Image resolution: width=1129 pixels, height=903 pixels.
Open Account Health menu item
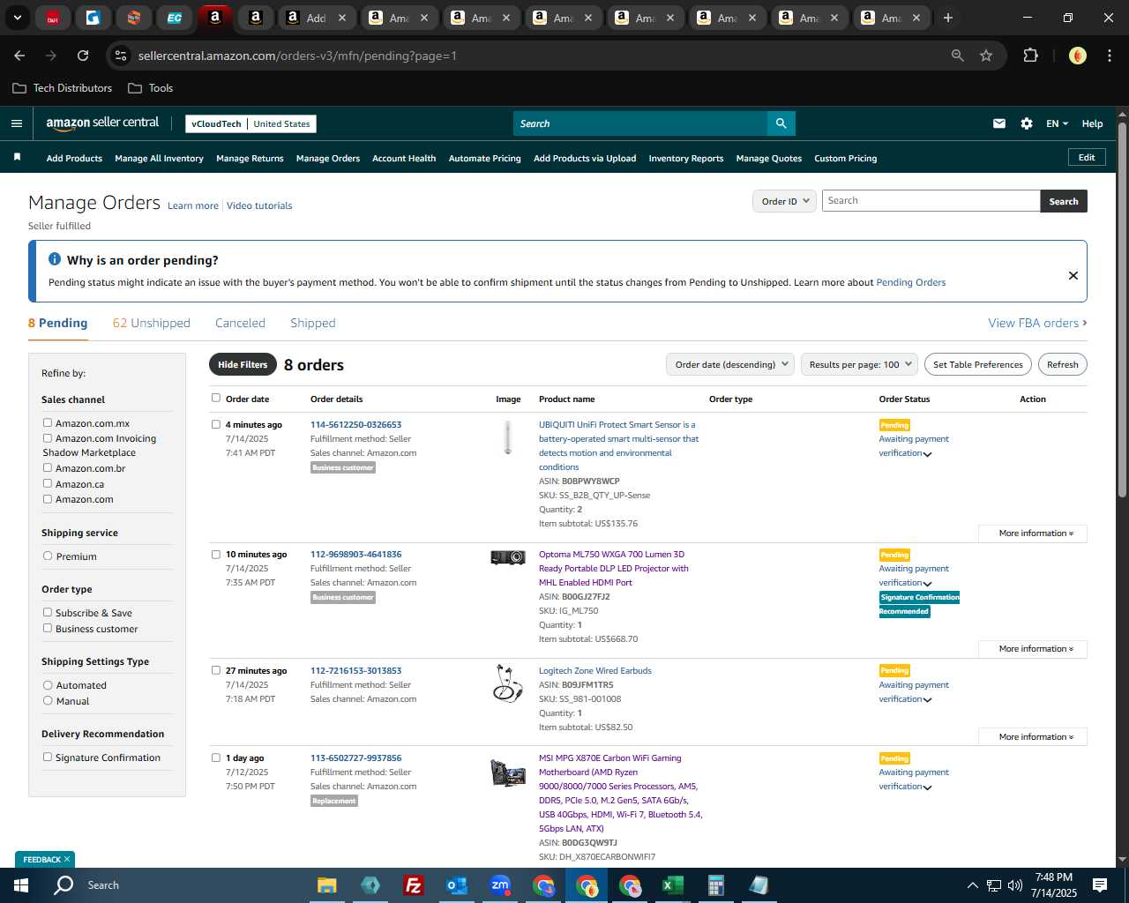pyautogui.click(x=404, y=159)
